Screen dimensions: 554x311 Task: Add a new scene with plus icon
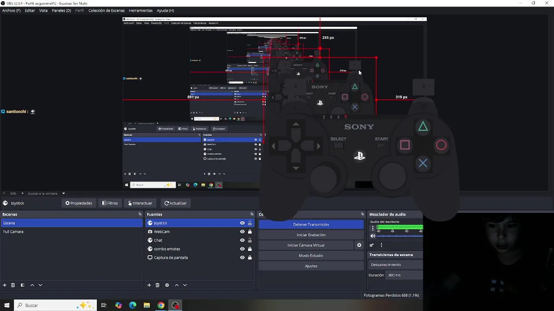[x=5, y=285]
